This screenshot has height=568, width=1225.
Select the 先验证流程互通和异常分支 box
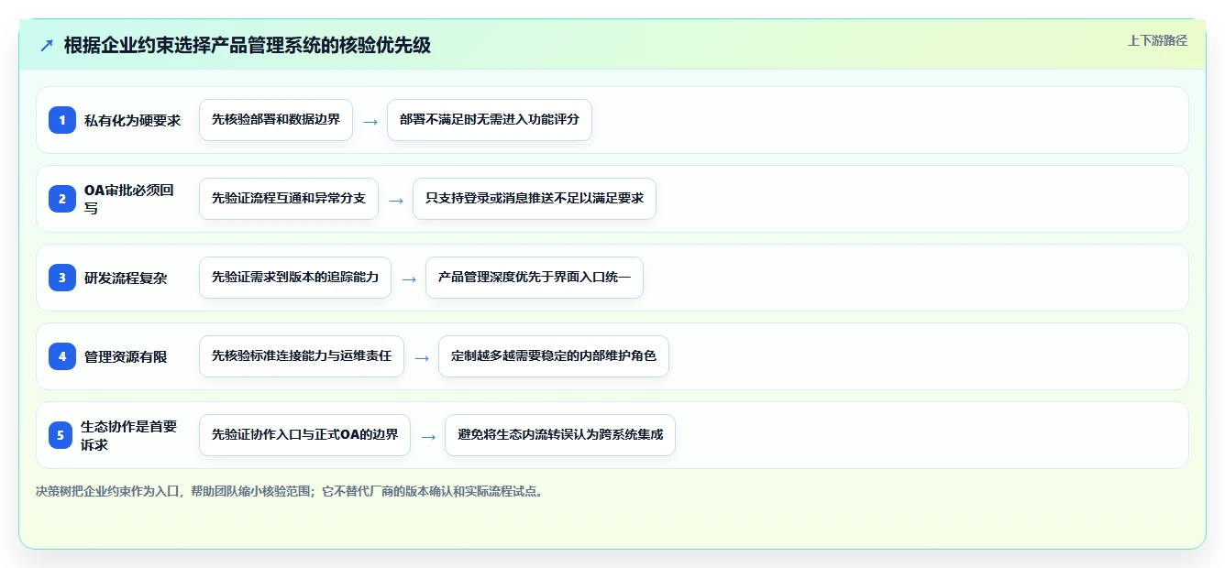289,199
